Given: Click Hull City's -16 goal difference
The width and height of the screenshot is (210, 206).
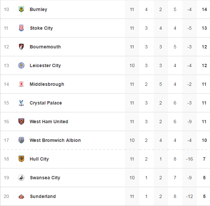Looking at the screenshot, I should coord(189,159).
